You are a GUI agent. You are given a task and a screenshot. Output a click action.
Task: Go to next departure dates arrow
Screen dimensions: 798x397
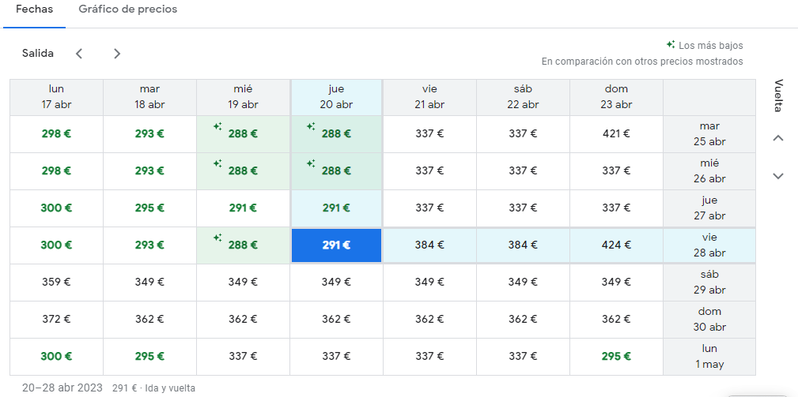click(117, 54)
